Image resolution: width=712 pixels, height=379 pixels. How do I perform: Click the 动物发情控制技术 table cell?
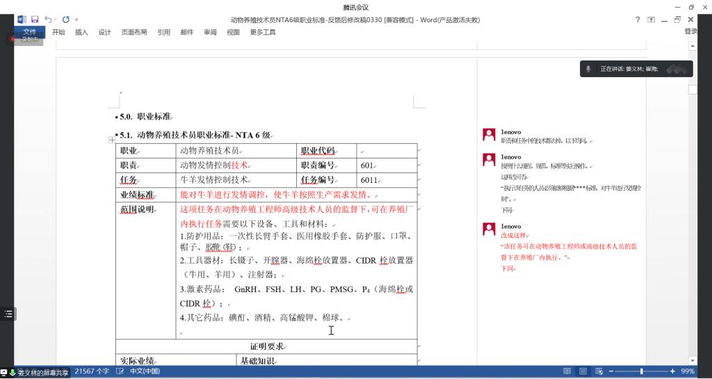click(236, 166)
